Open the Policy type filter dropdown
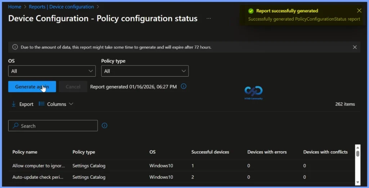This screenshot has height=188, width=369. tap(145, 71)
